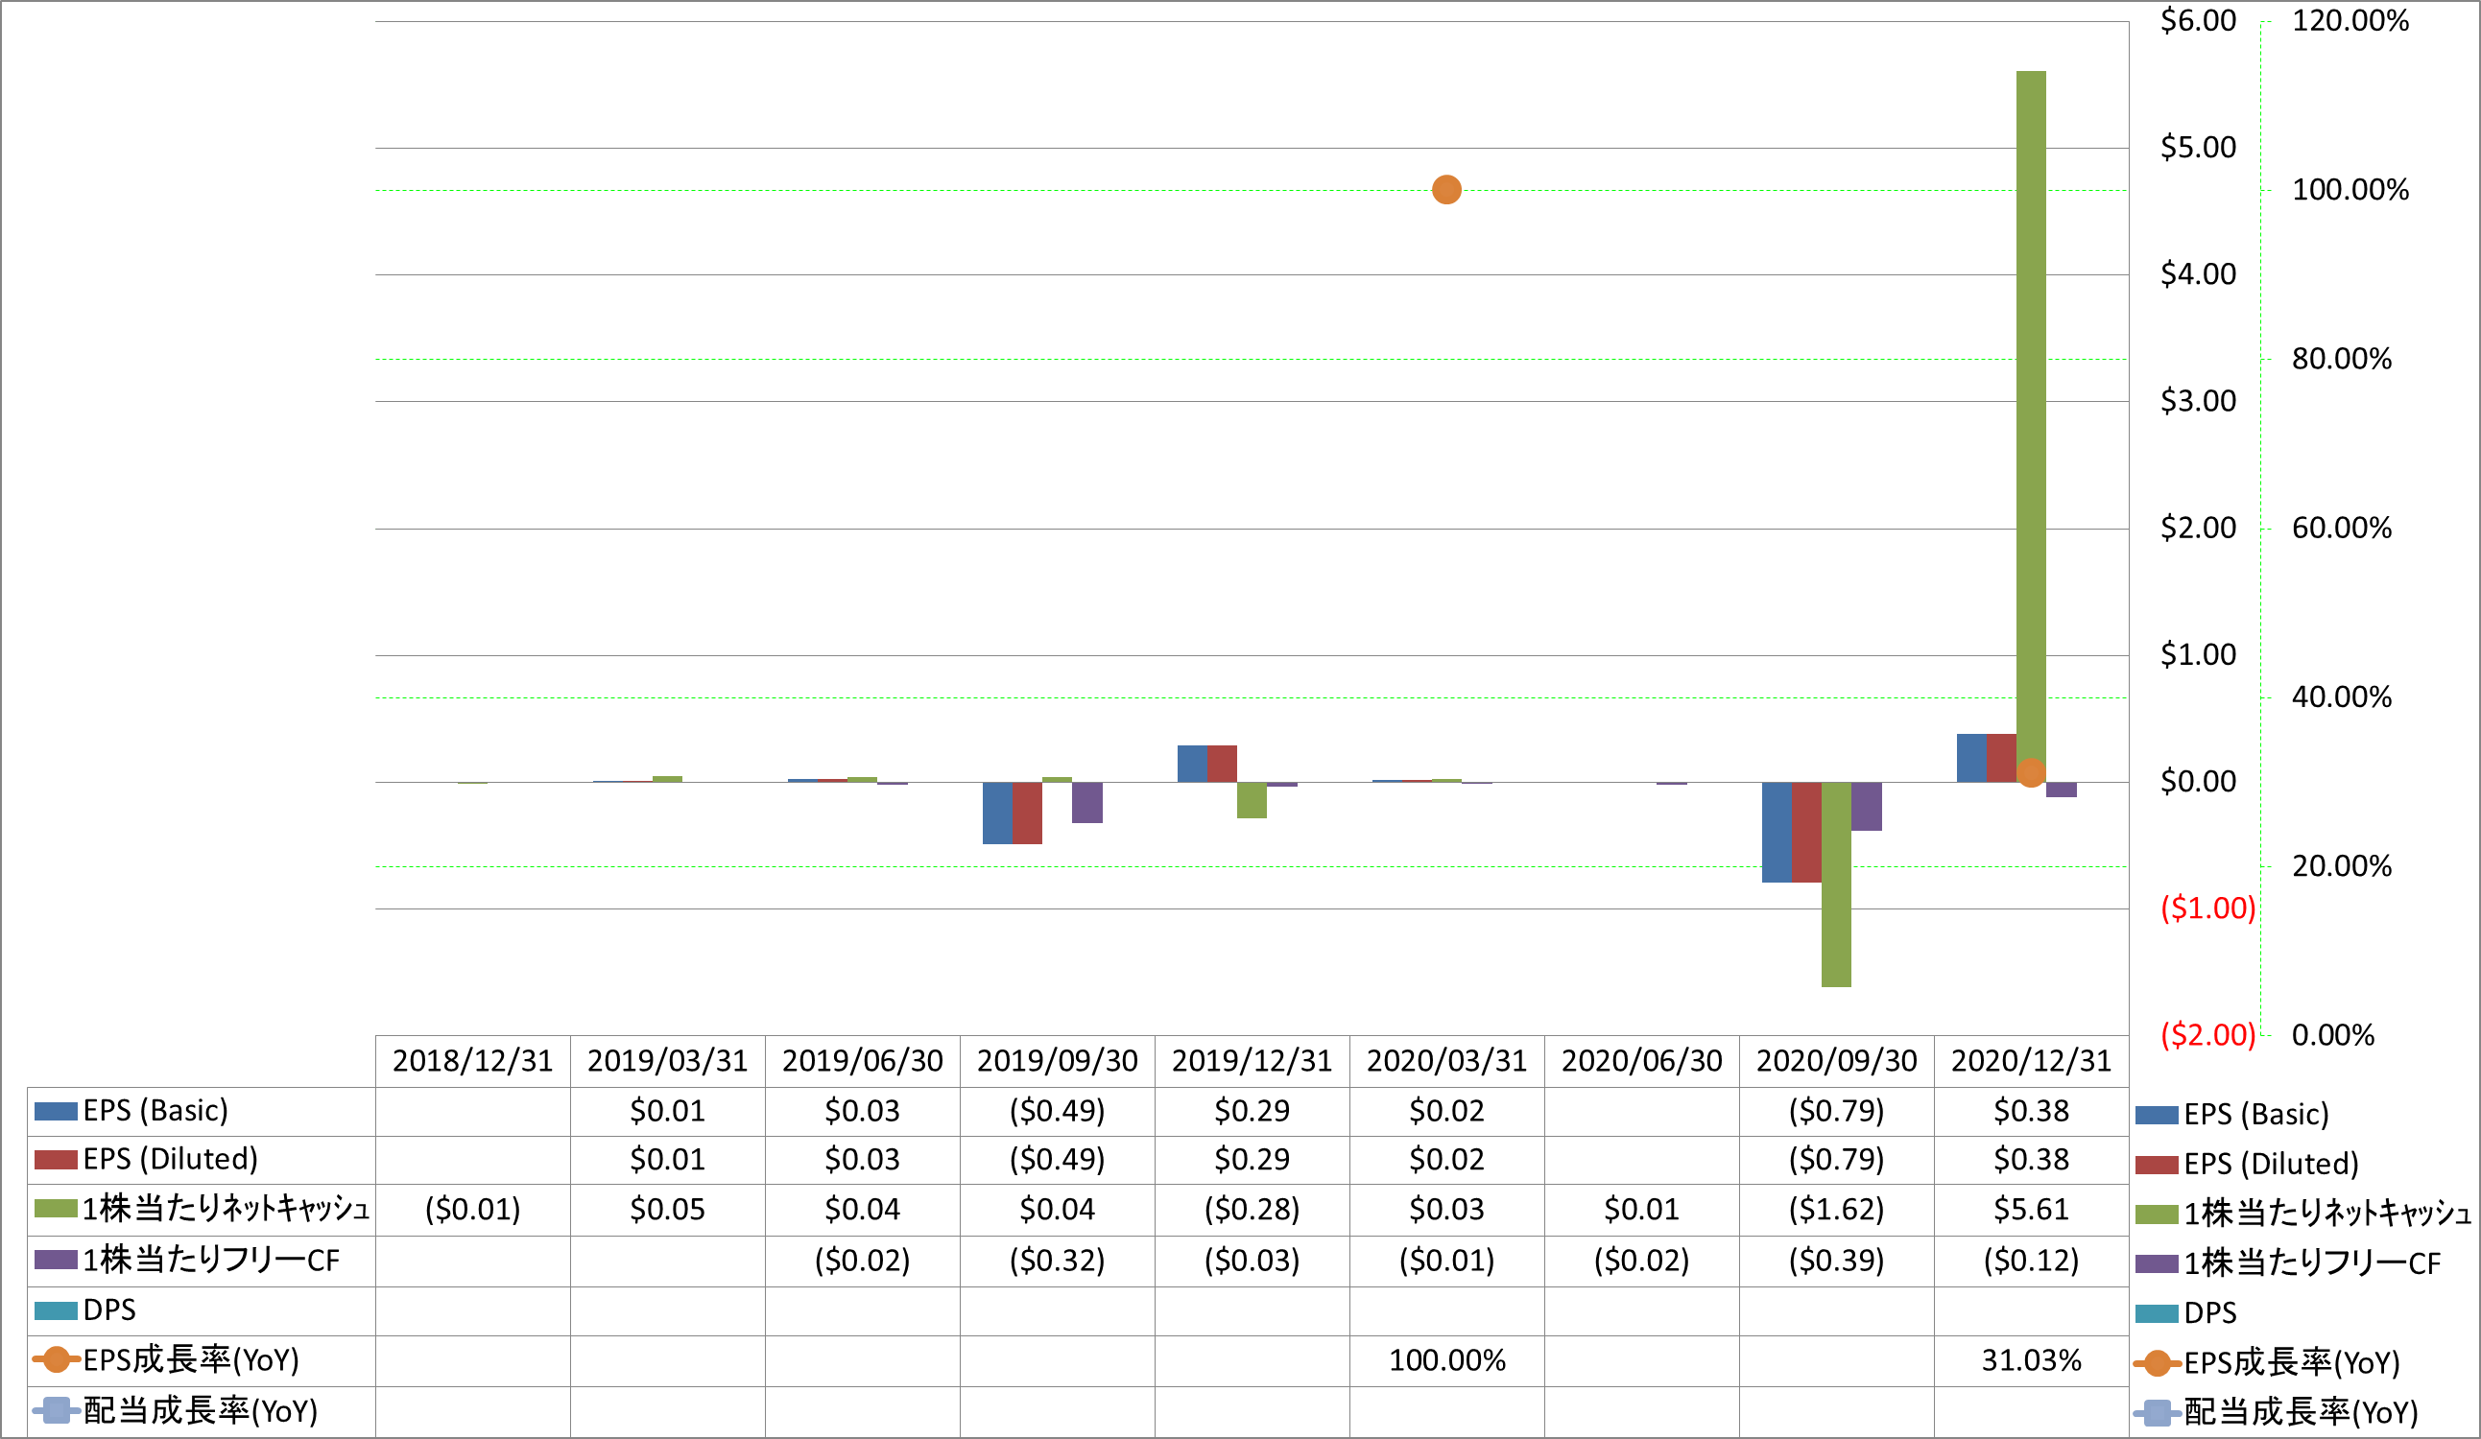Image resolution: width=2481 pixels, height=1439 pixels.
Task: Click EPS (Basic) ($0.49) cell
Action: (1058, 1111)
